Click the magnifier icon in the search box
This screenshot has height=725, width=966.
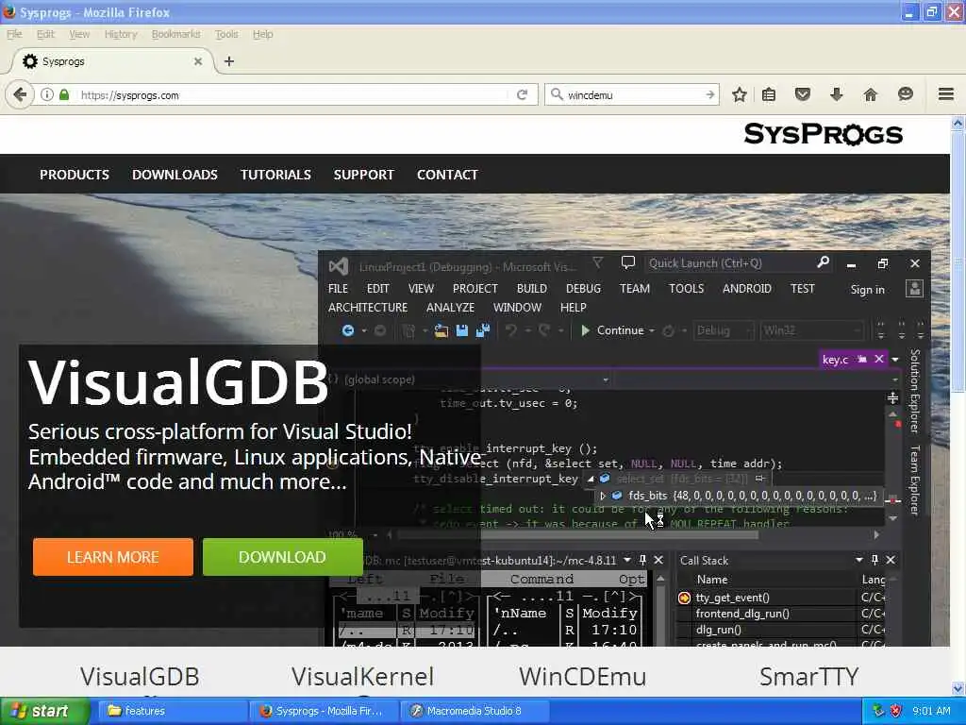click(x=557, y=94)
